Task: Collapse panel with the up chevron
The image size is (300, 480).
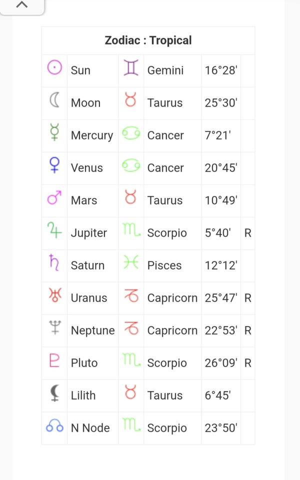Action: click(x=21, y=5)
